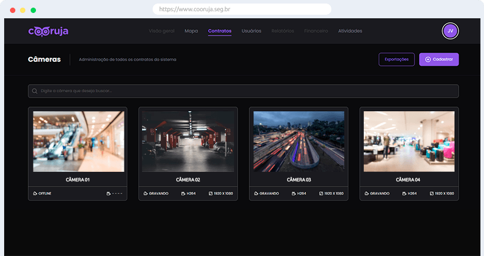Click the CÂMERA 02 title
This screenshot has height=256, width=484.
pos(188,179)
